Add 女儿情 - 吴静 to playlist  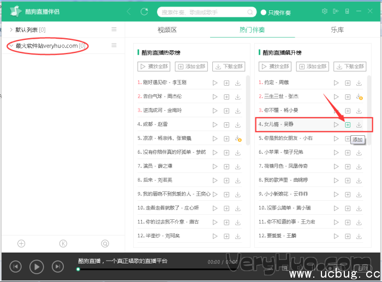(348, 125)
